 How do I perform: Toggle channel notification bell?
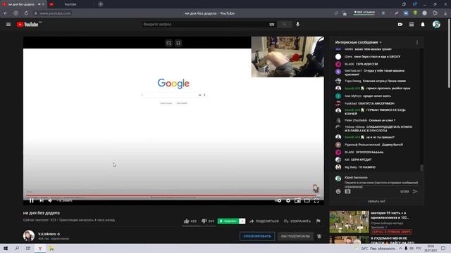click(x=319, y=236)
